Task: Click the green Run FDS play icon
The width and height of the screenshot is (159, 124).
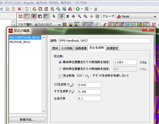Action: click(78, 9)
